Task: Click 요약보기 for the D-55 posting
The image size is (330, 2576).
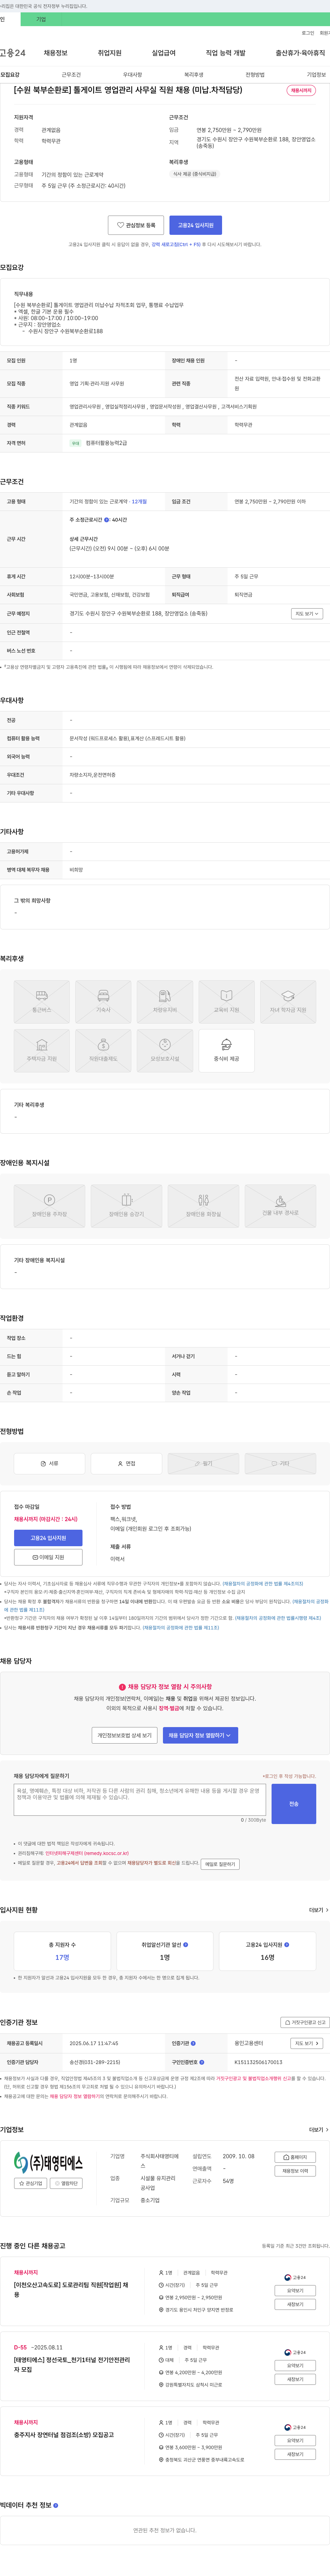Action: tap(295, 2365)
